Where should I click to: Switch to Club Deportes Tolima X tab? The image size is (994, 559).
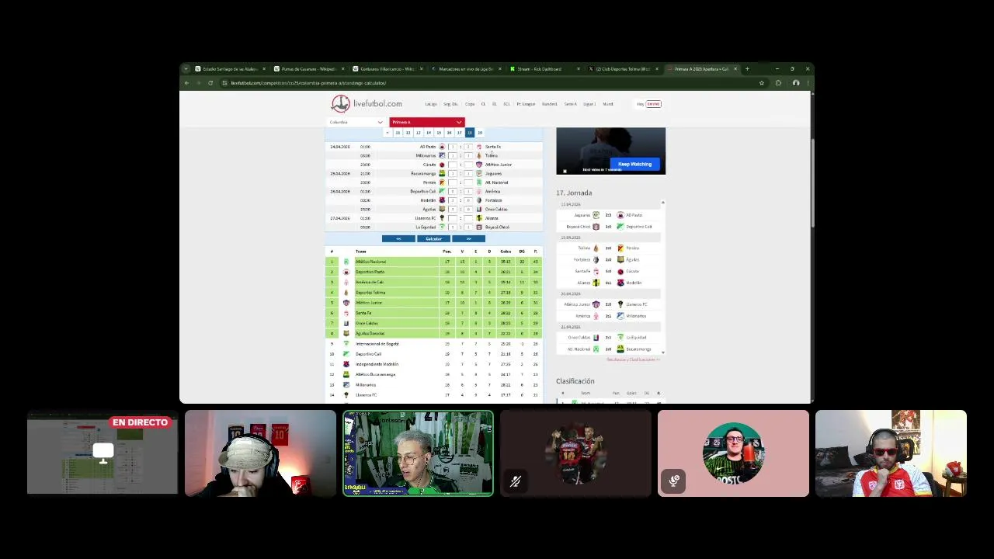click(x=624, y=69)
